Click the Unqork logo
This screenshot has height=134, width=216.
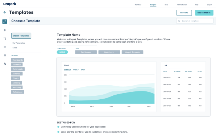click(10, 4)
